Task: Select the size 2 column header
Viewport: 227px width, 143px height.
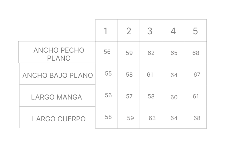Action: click(129, 31)
